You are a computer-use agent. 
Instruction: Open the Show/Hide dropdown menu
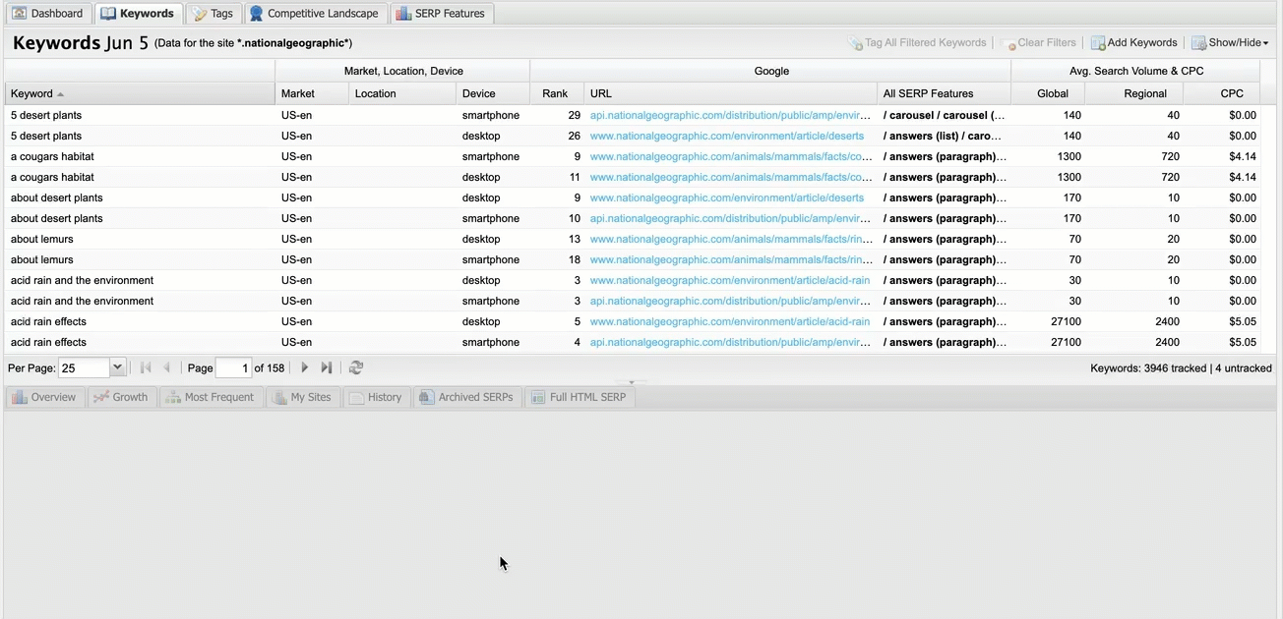pyautogui.click(x=1229, y=43)
